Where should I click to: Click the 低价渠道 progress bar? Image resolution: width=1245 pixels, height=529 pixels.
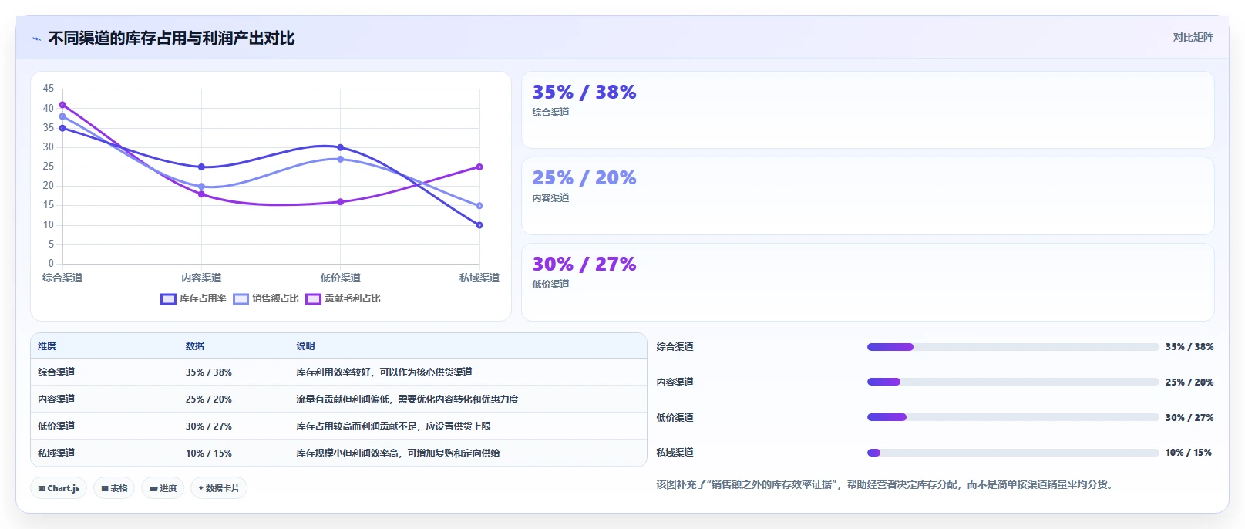coord(1013,417)
